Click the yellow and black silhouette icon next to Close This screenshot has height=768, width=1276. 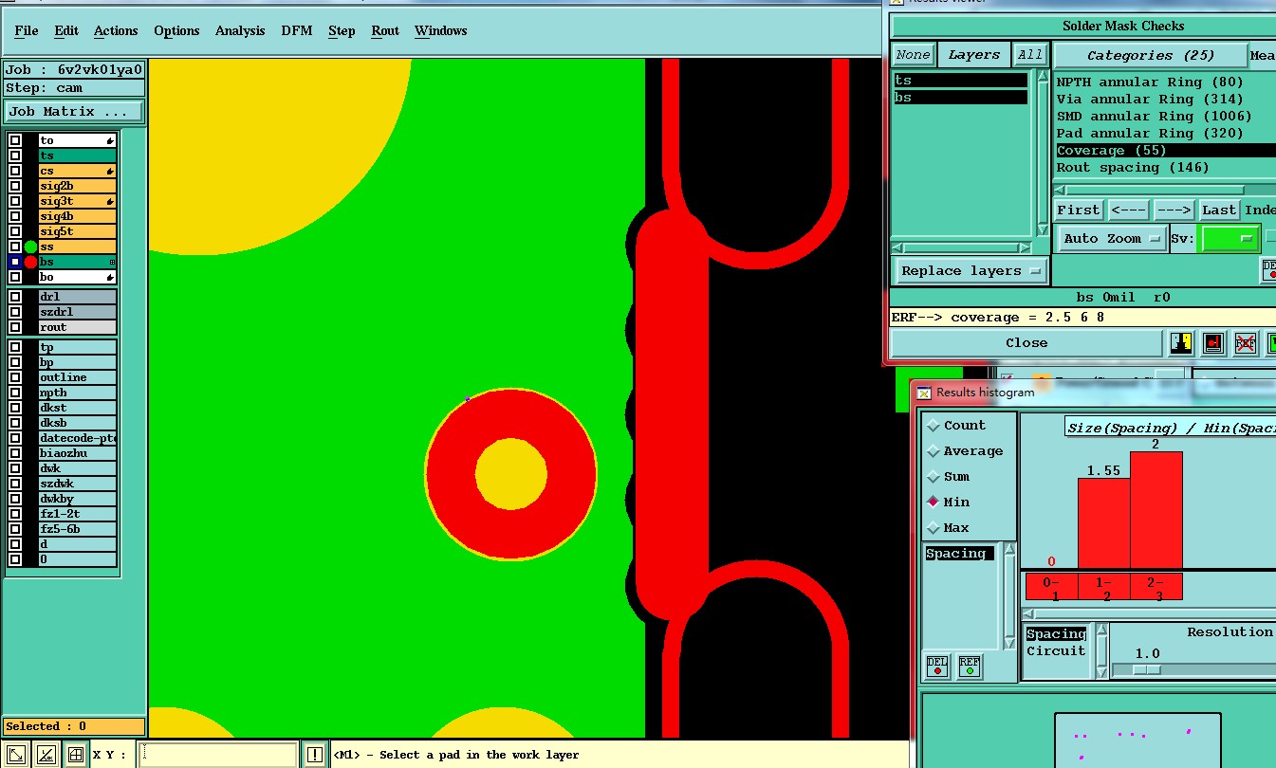click(1181, 343)
